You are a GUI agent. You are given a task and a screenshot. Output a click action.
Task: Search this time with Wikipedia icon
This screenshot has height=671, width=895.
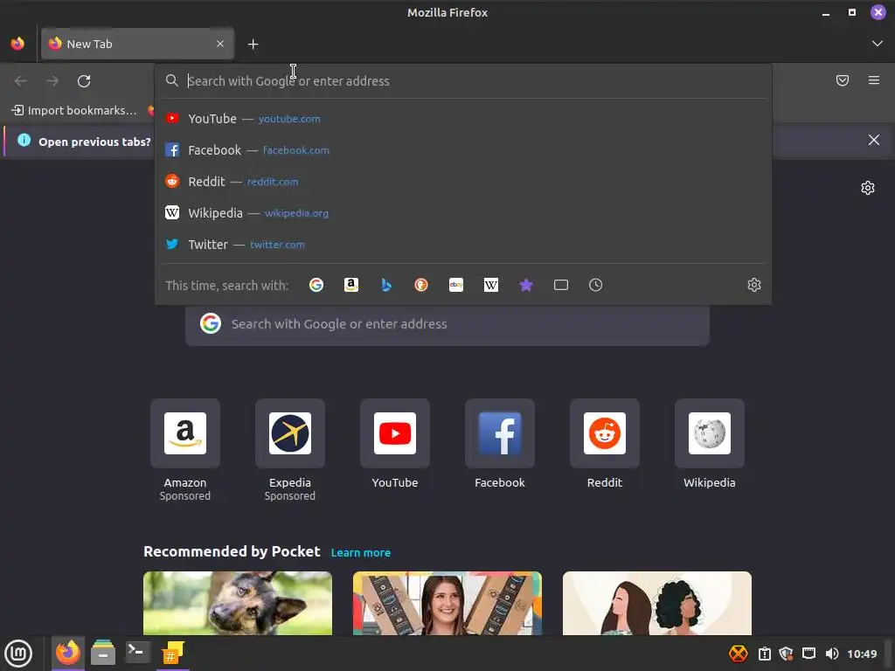tap(491, 285)
